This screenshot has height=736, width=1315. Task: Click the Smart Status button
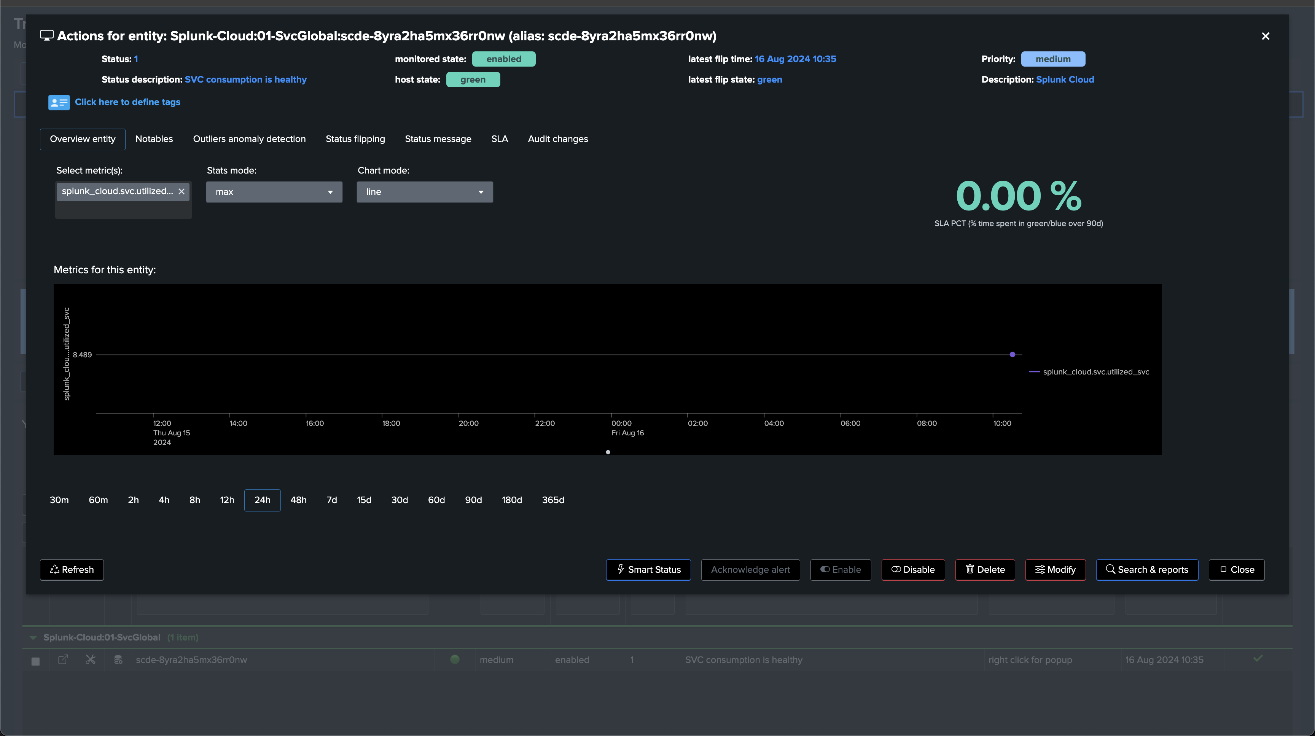648,570
